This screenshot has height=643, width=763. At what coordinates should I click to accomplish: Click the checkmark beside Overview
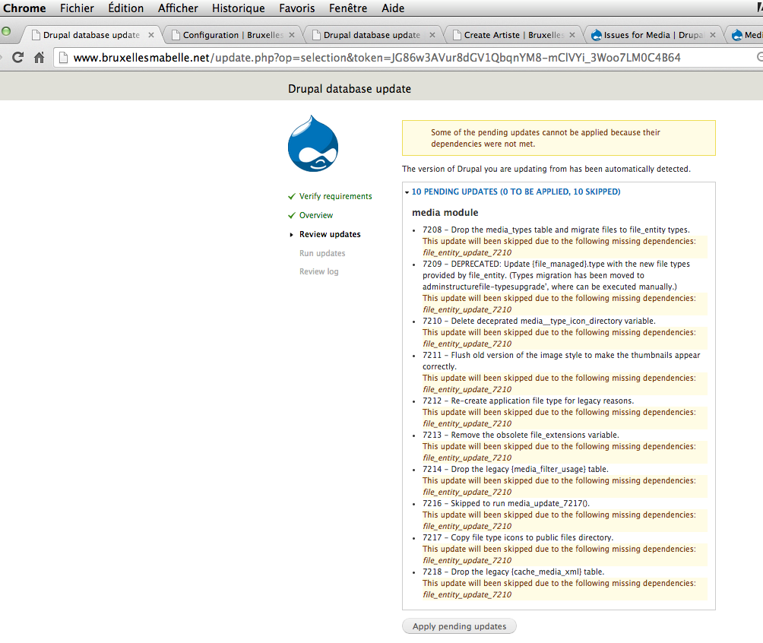(291, 215)
